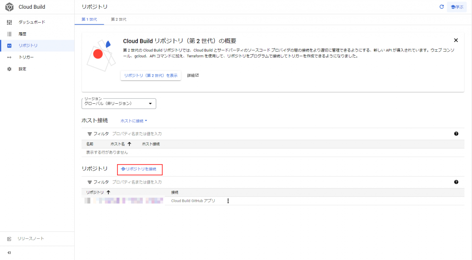
Task: Click the repositories filter field
Action: point(137,182)
